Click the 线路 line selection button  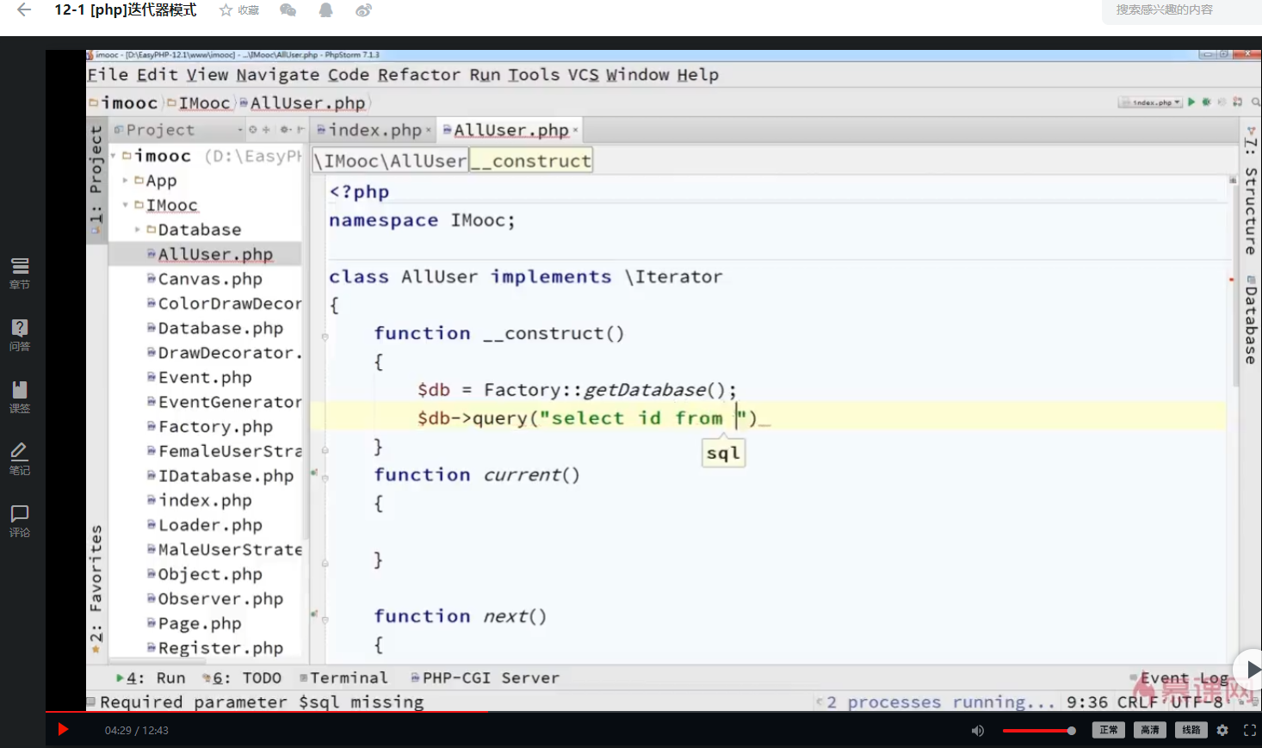1191,730
